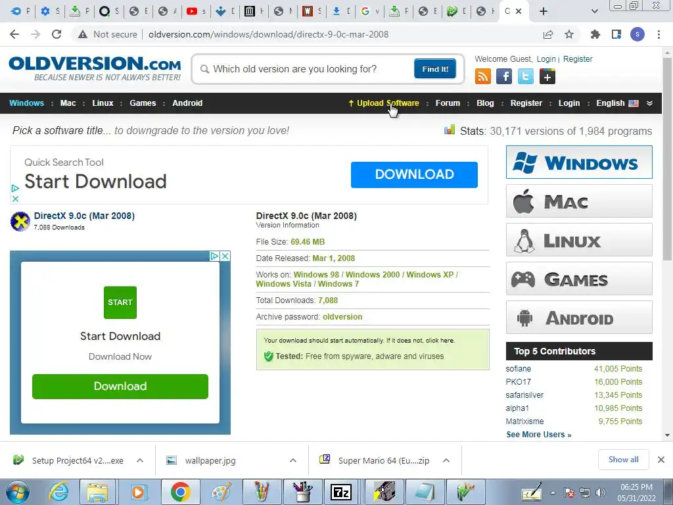Click the volume speaker tray icon
This screenshot has height=505, width=673.
601,493
